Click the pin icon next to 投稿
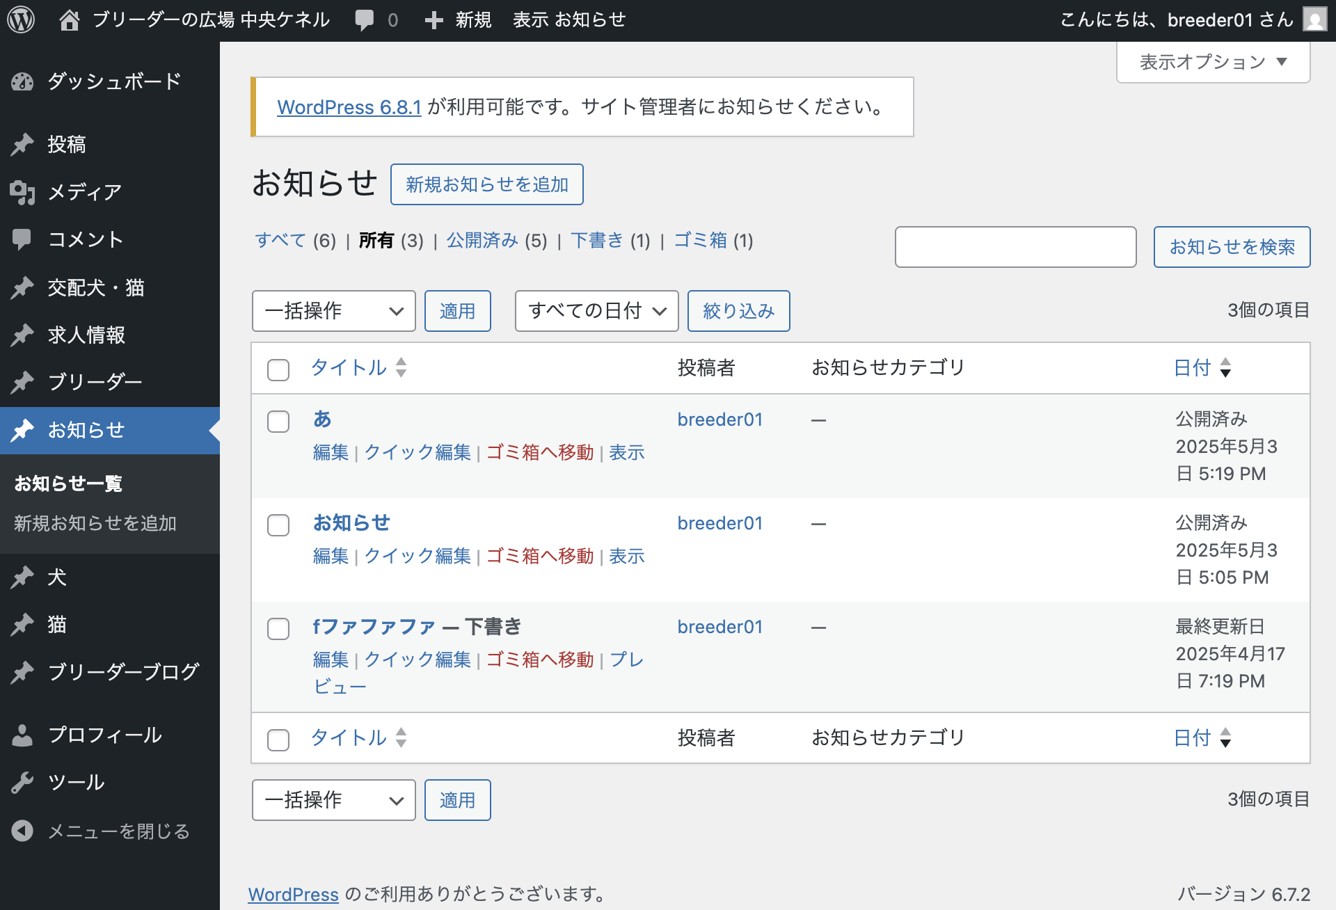 pyautogui.click(x=22, y=145)
